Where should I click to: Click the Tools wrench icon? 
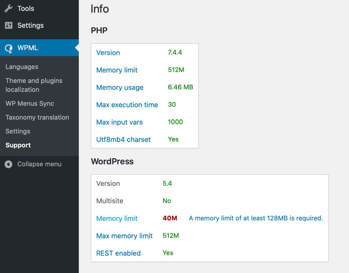pyautogui.click(x=8, y=8)
